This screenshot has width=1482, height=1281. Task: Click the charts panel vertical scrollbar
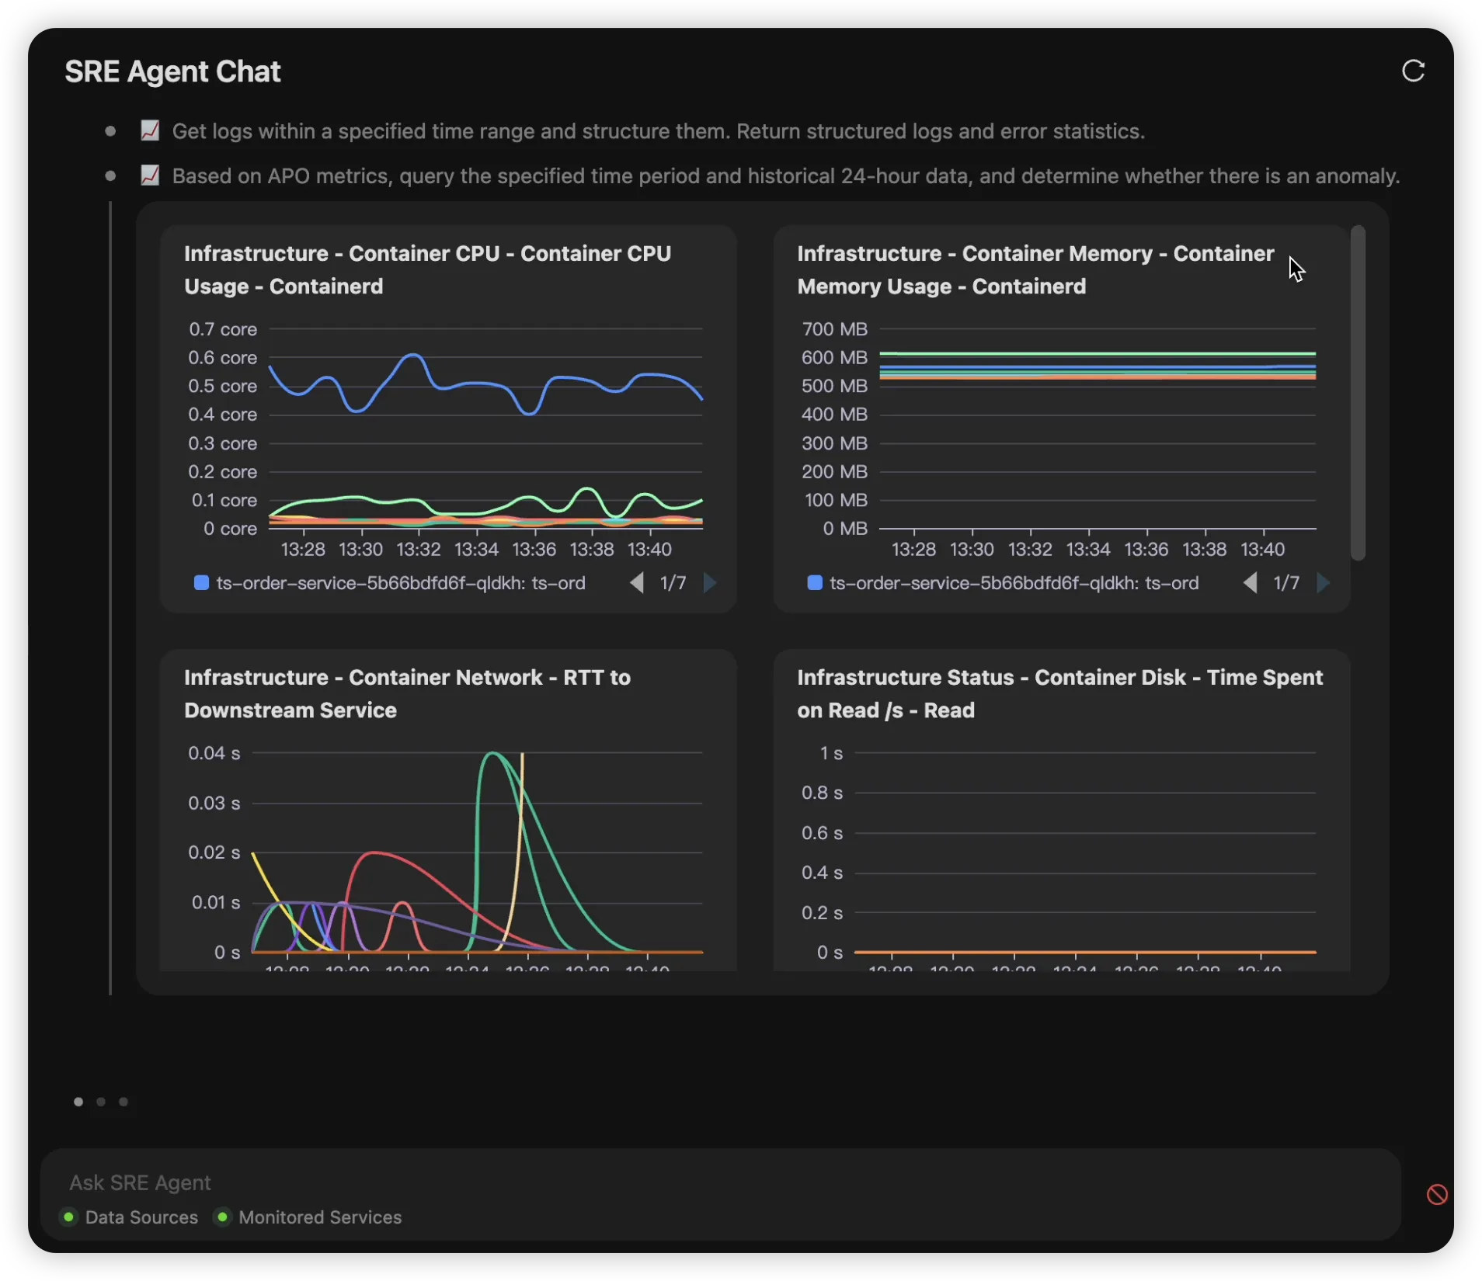click(x=1358, y=393)
